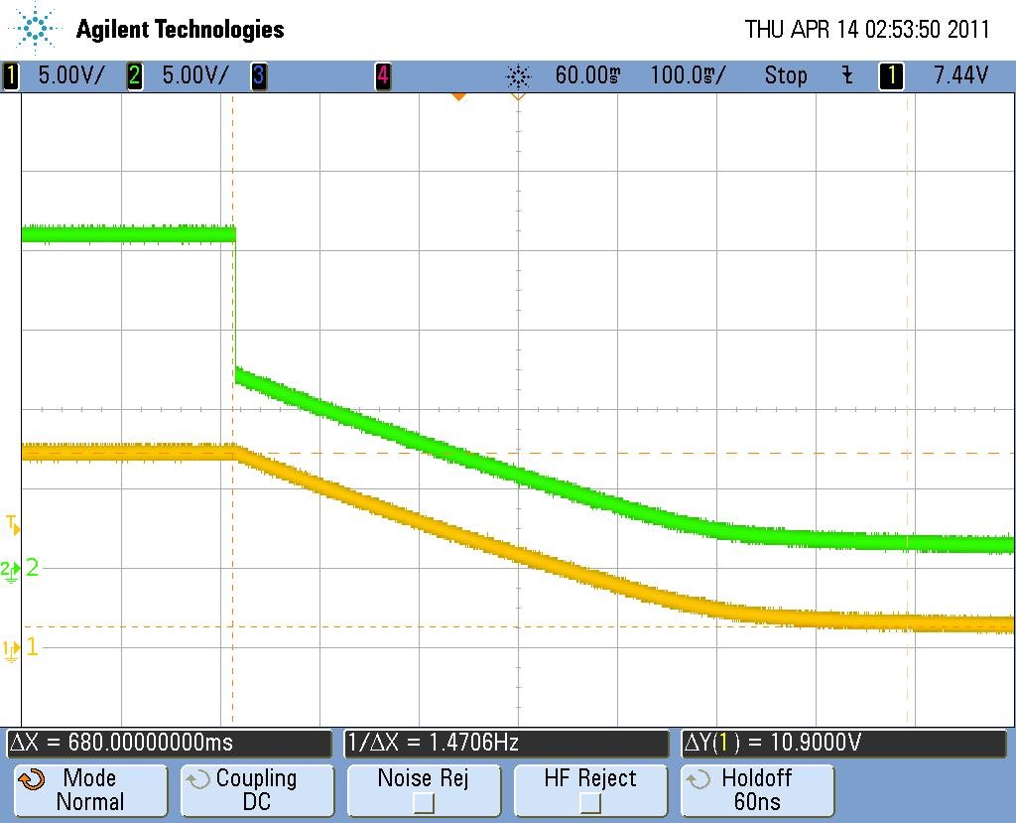Click the channel 1 scale 5.00V/
The height and width of the screenshot is (823, 1016).
[70, 75]
